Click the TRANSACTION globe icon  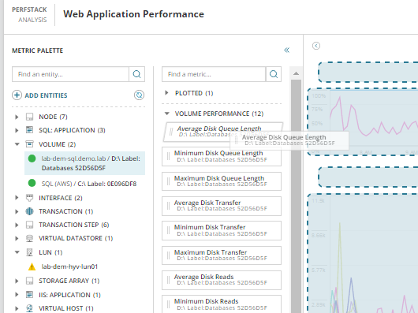pyautogui.click(x=29, y=211)
